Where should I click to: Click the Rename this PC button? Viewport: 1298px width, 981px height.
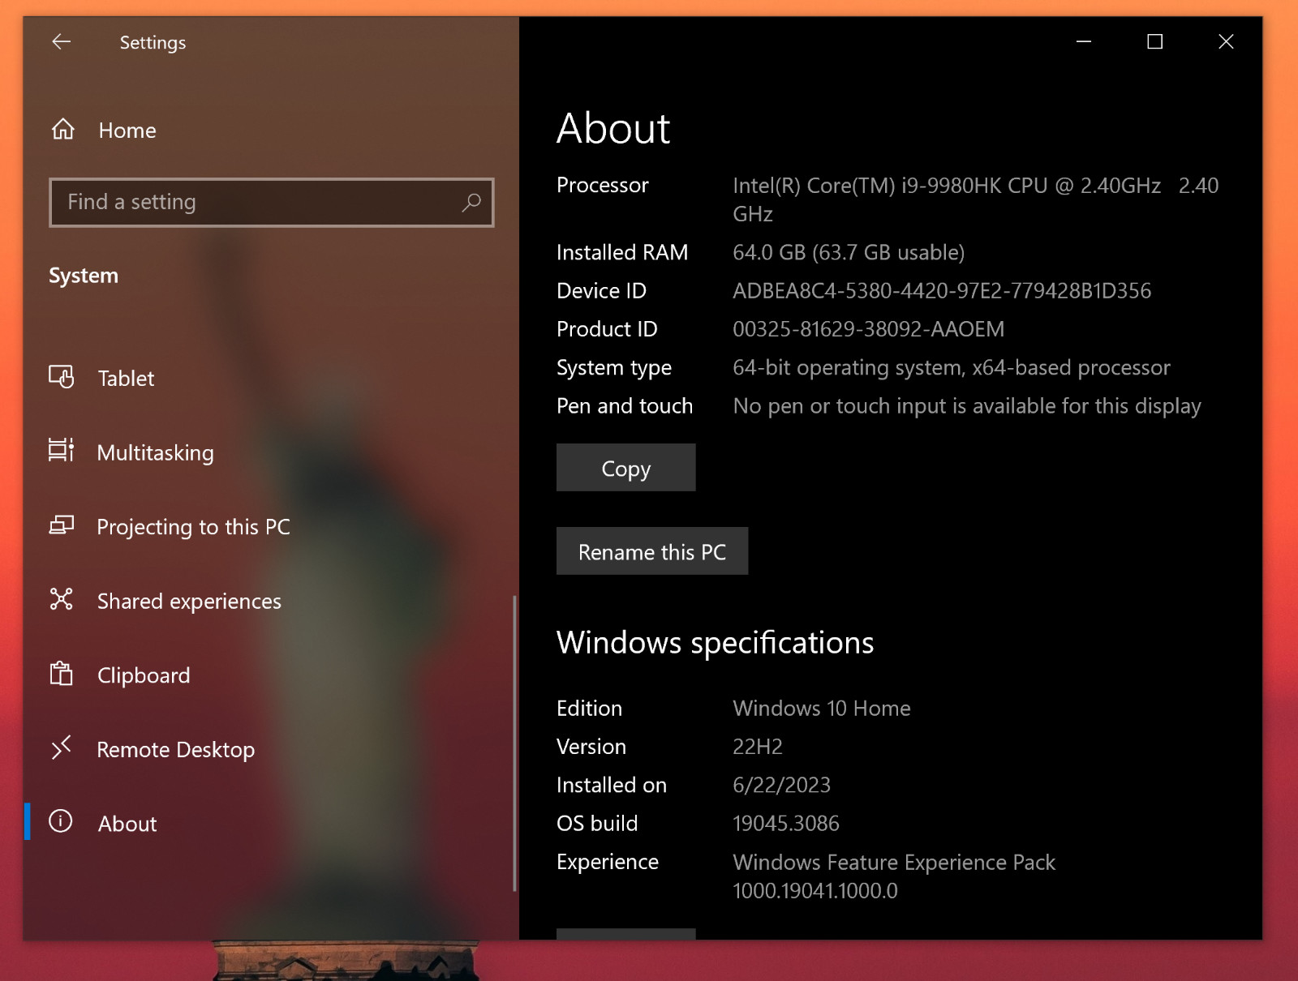pyautogui.click(x=651, y=551)
